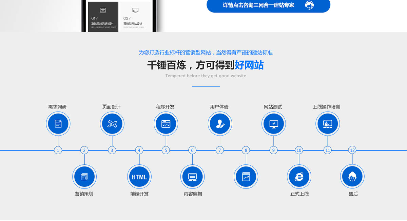
Task: Click timeline step marker 6
Action: tap(192, 150)
